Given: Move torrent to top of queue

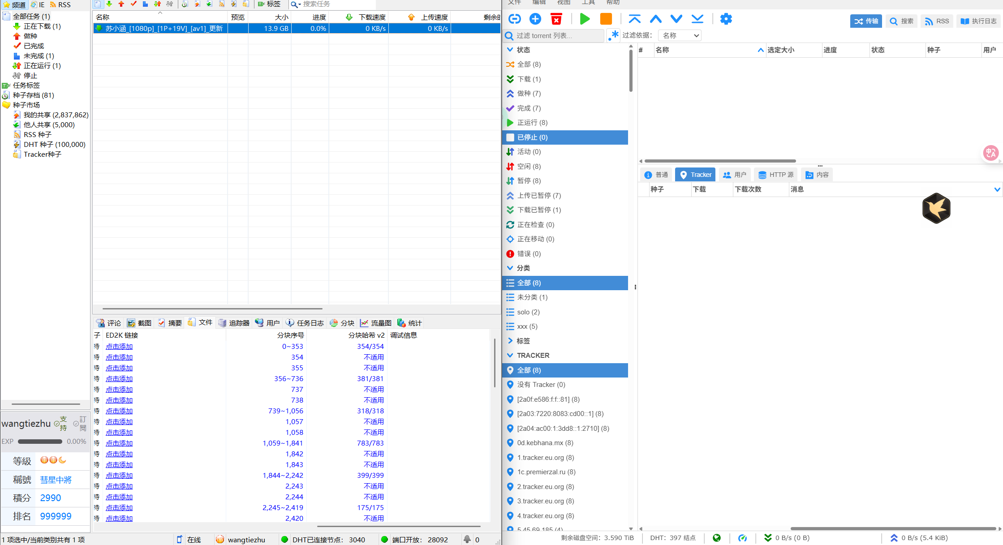Looking at the screenshot, I should 634,19.
